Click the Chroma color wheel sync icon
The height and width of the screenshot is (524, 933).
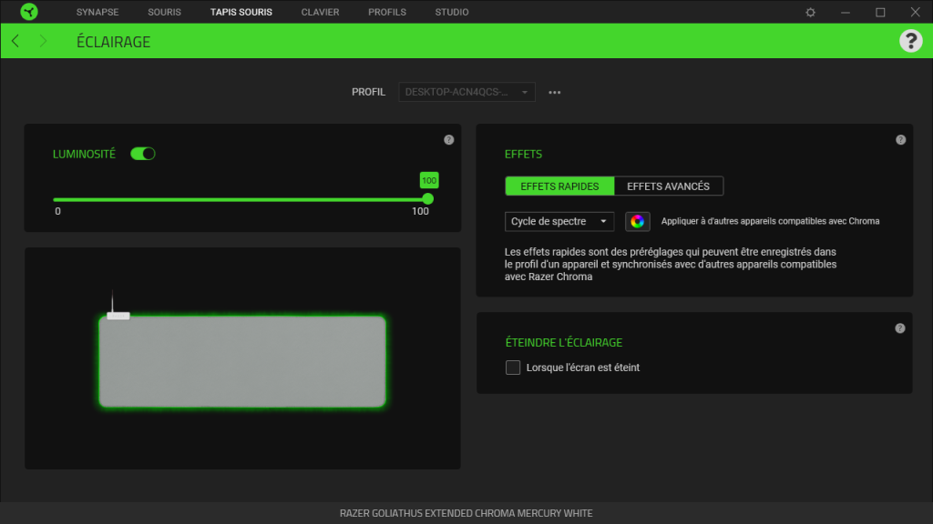(x=637, y=221)
